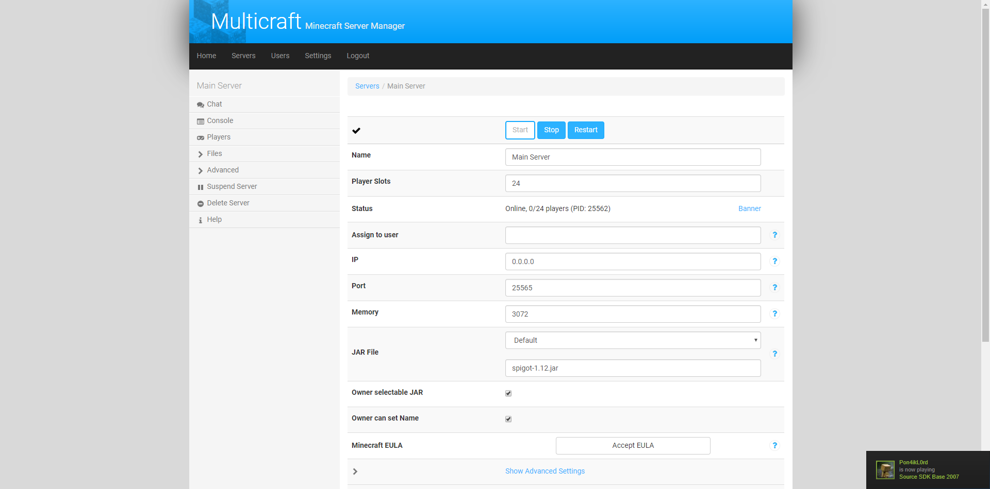Go to Users in the top navigation
The width and height of the screenshot is (990, 489).
click(x=280, y=56)
